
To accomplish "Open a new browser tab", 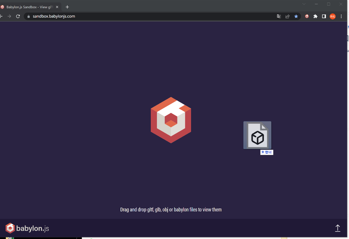I will point(67,7).
